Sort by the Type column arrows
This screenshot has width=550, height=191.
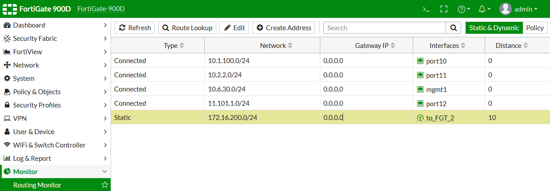(x=181, y=46)
